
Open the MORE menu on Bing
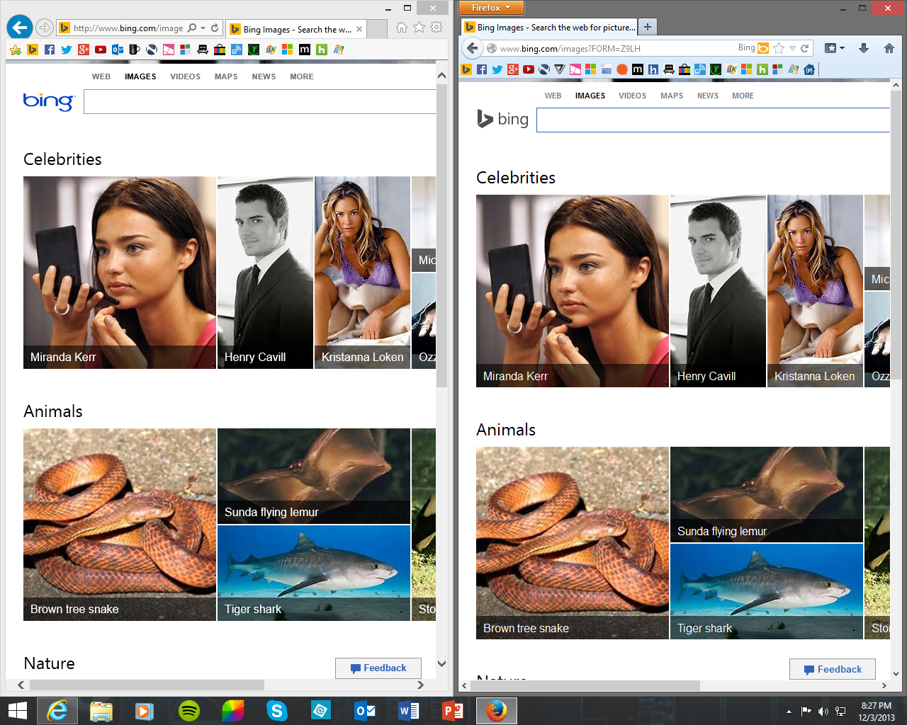click(x=743, y=96)
